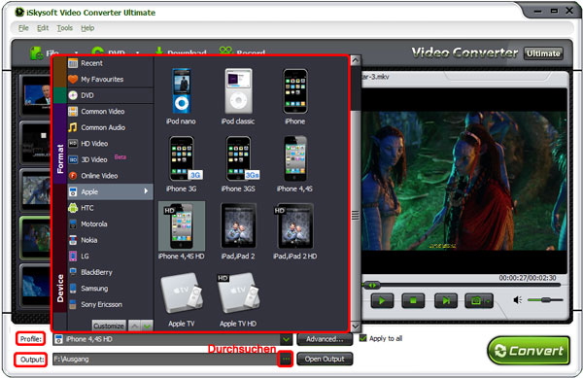Open the browse output folder button
583x378 pixels.
click(x=285, y=359)
